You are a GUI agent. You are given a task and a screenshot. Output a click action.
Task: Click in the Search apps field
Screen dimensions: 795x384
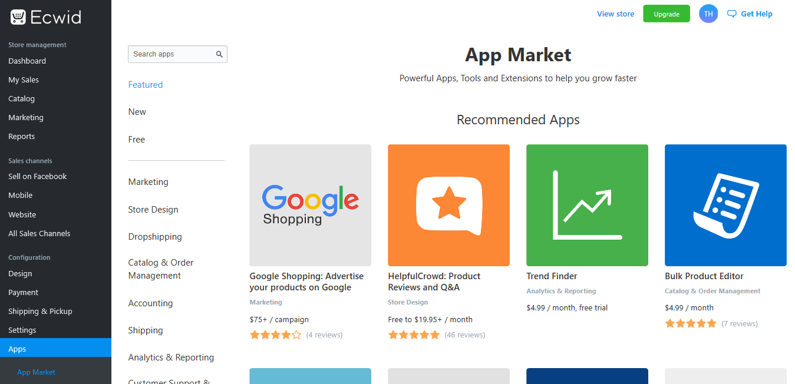pos(171,54)
